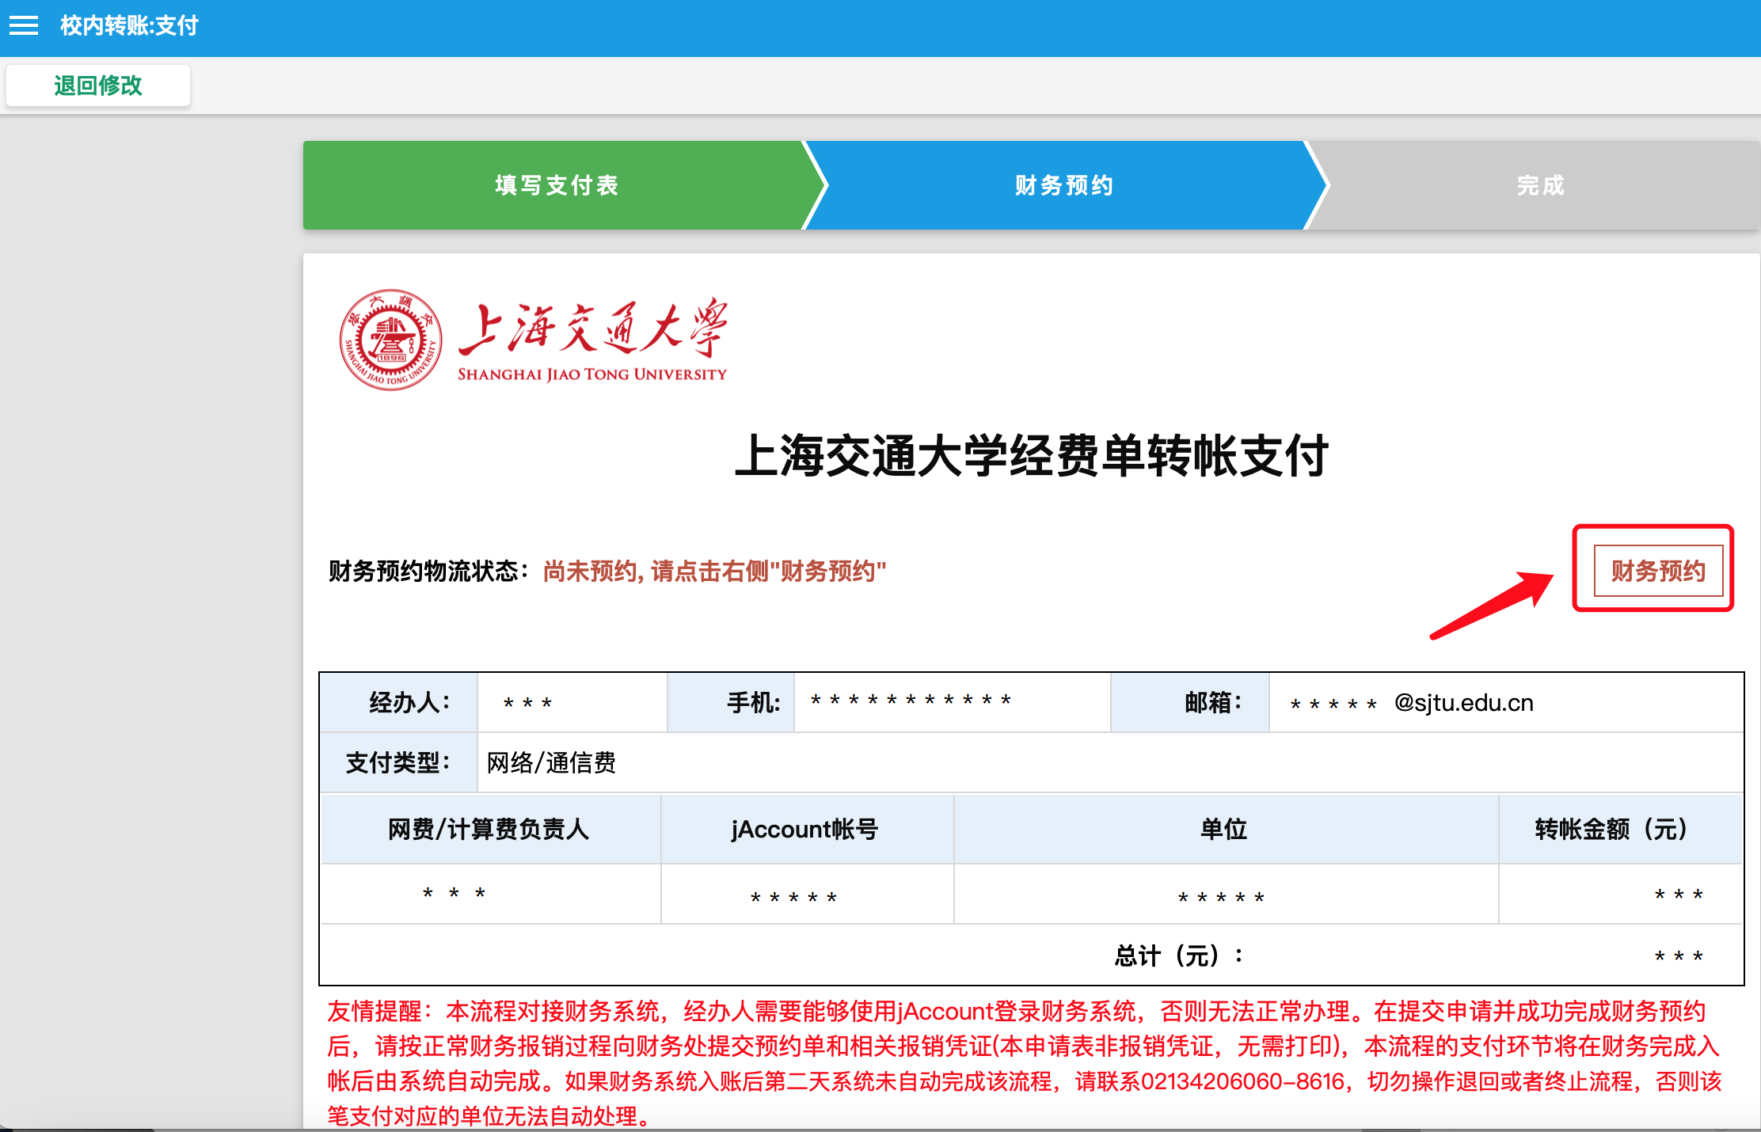
Task: Select the 完成 step
Action: (1541, 185)
